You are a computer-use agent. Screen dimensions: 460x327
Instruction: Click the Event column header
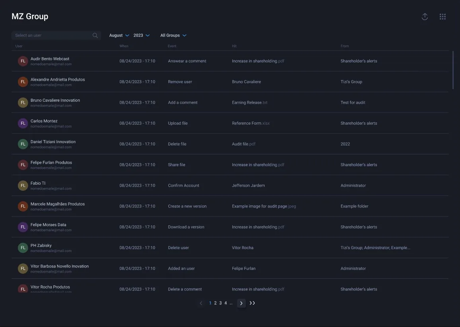click(x=172, y=46)
